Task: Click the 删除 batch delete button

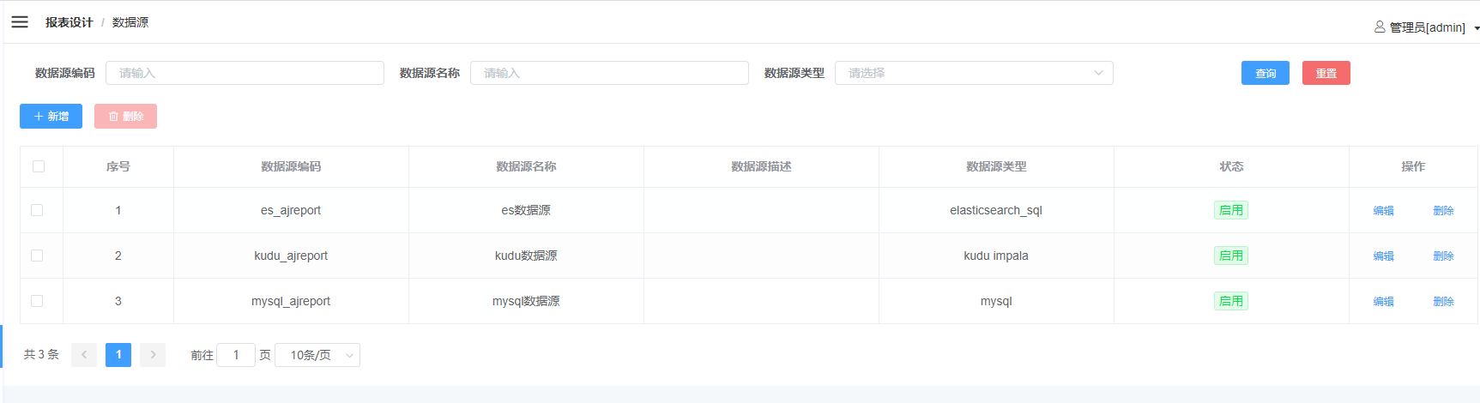Action: [x=125, y=117]
